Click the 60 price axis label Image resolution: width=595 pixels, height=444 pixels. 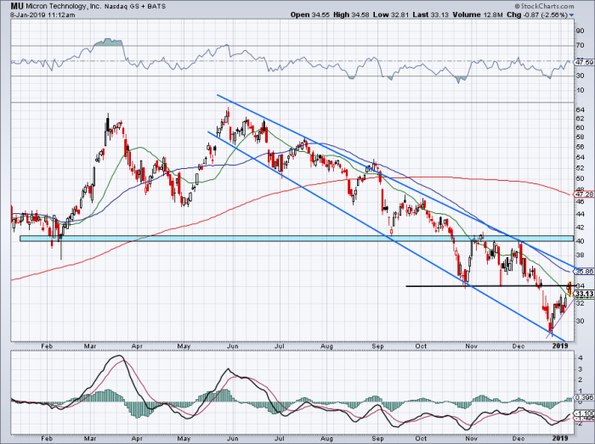pos(580,127)
